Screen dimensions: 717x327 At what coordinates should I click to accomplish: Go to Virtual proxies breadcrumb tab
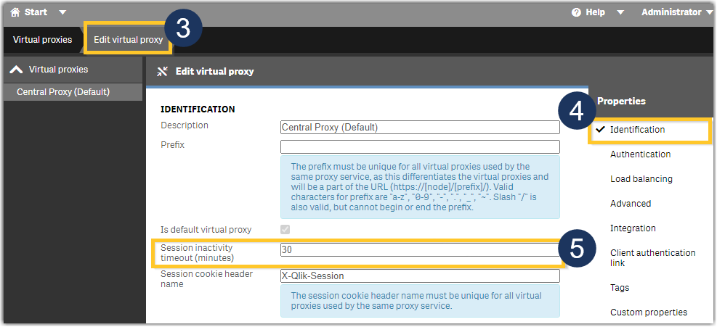(42, 39)
